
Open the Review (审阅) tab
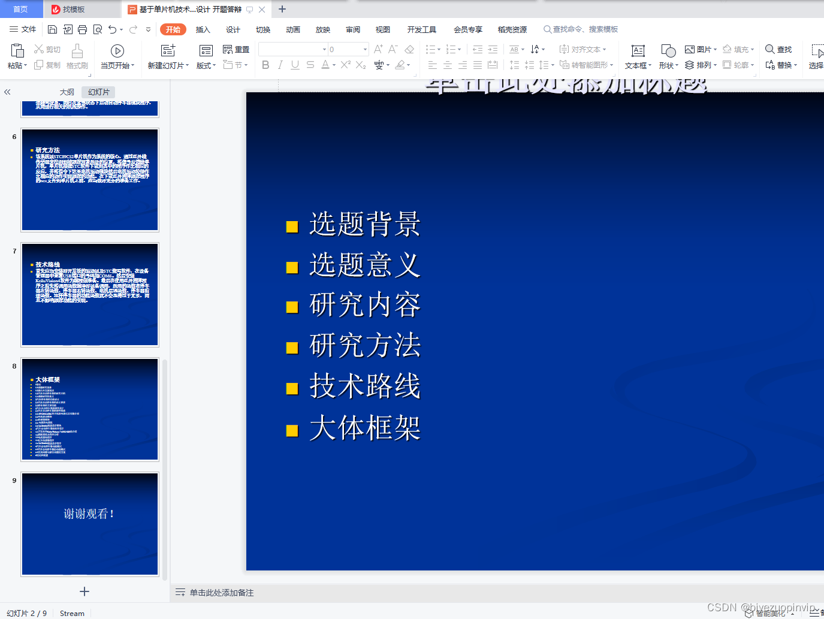click(x=353, y=29)
